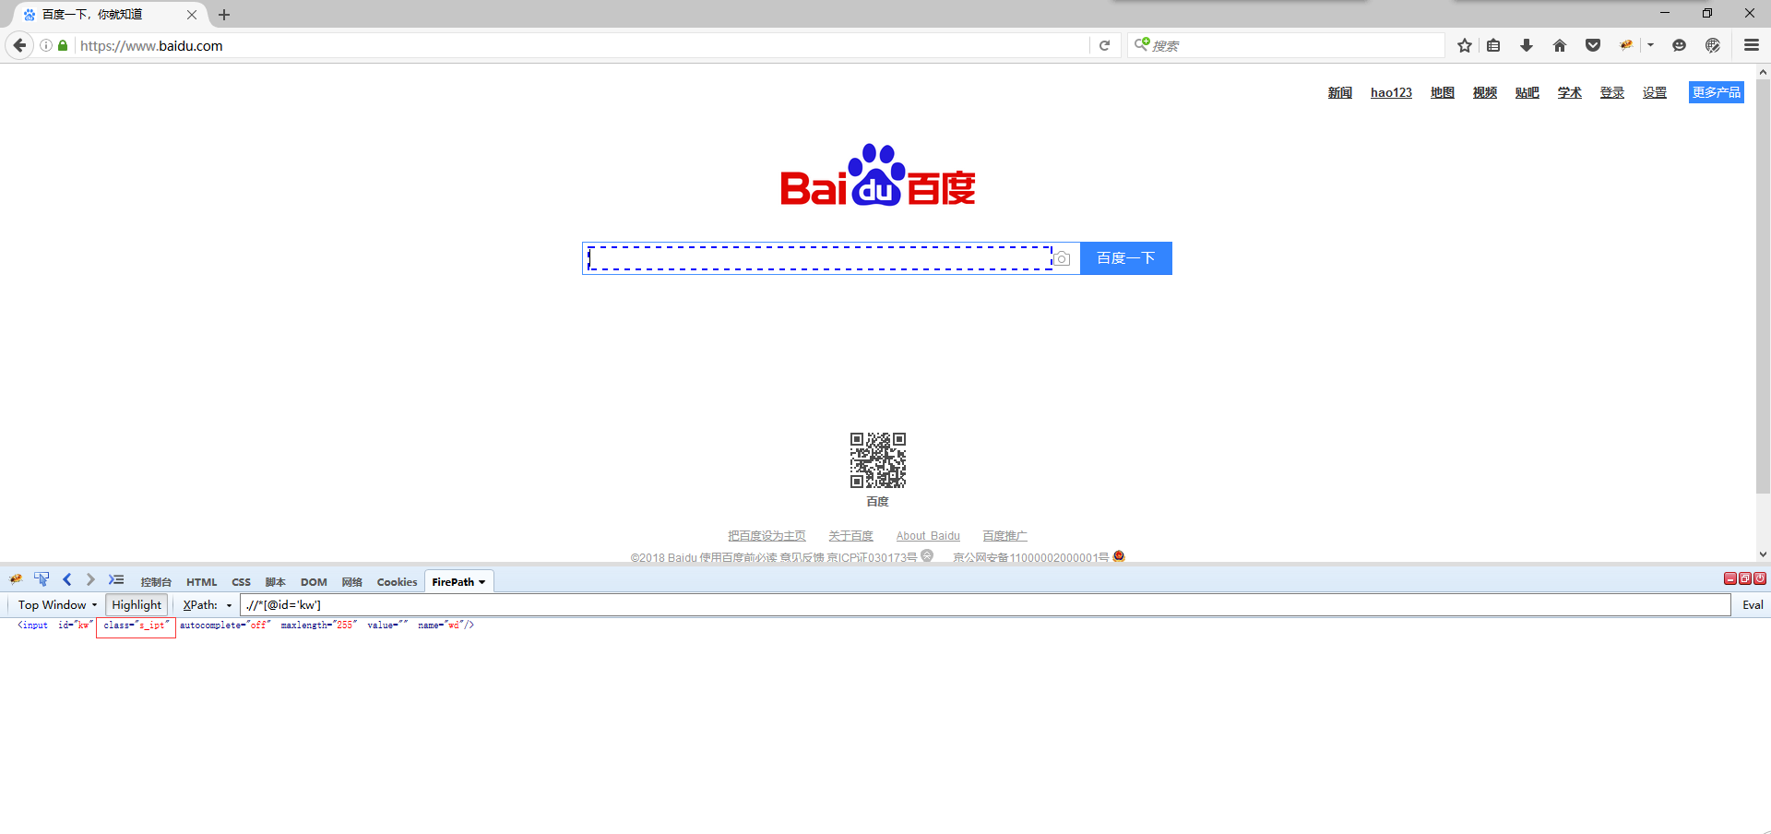Bookmark the page using the star icon

(x=1464, y=45)
